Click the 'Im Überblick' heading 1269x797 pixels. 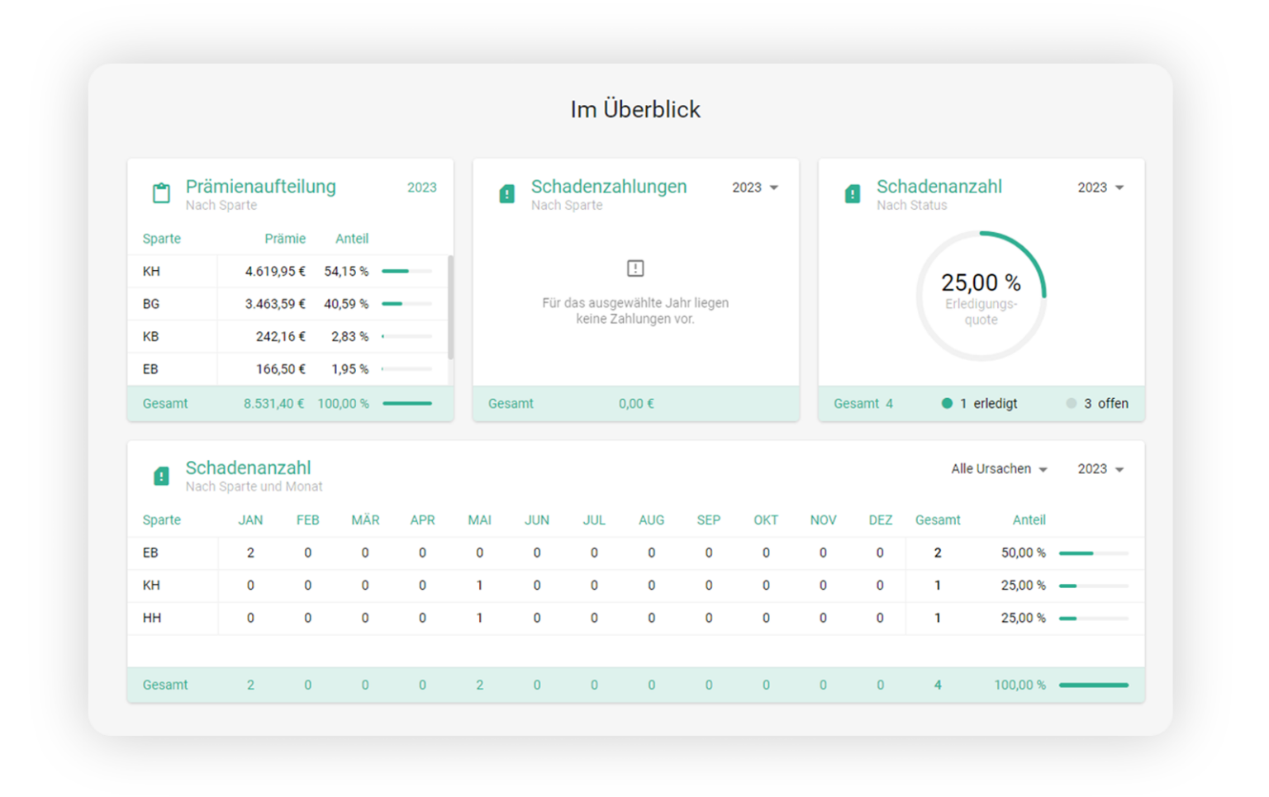pos(635,109)
